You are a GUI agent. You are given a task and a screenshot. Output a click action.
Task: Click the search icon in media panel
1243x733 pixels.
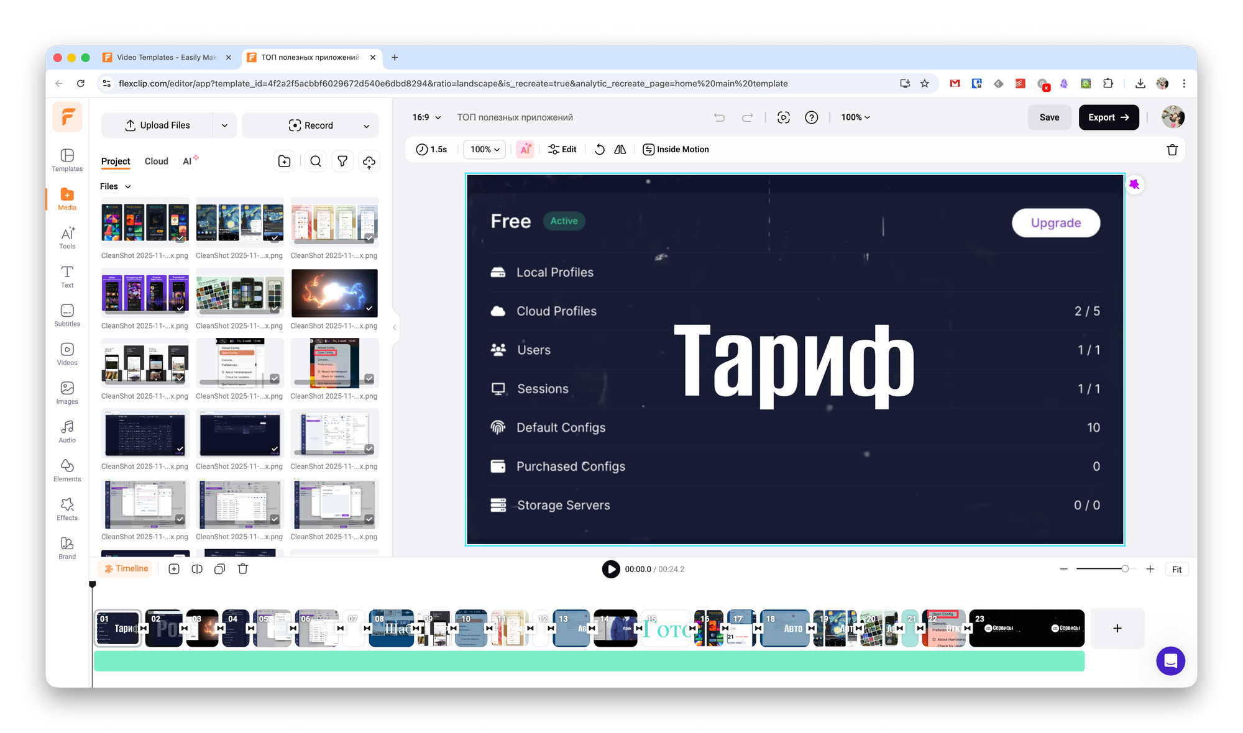point(316,162)
